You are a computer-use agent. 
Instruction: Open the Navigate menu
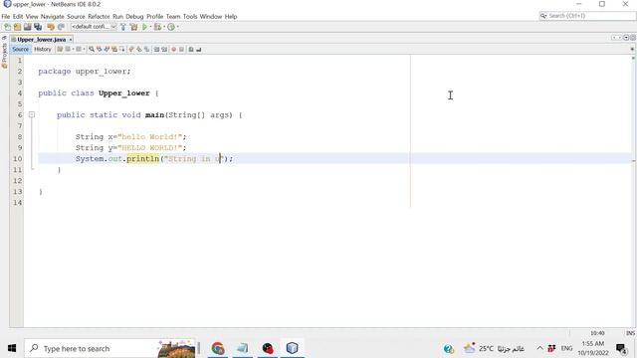click(53, 17)
